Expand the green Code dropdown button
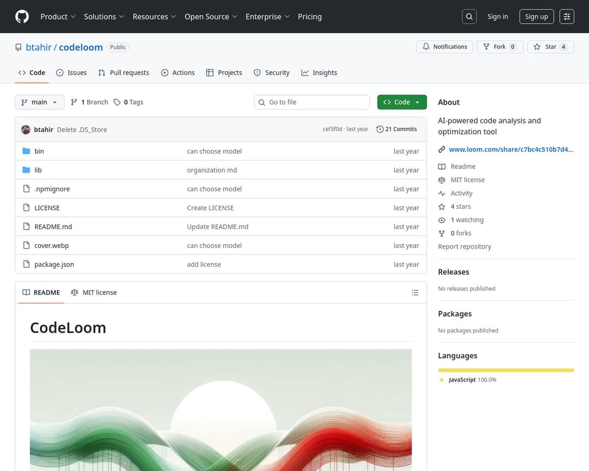 point(402,102)
